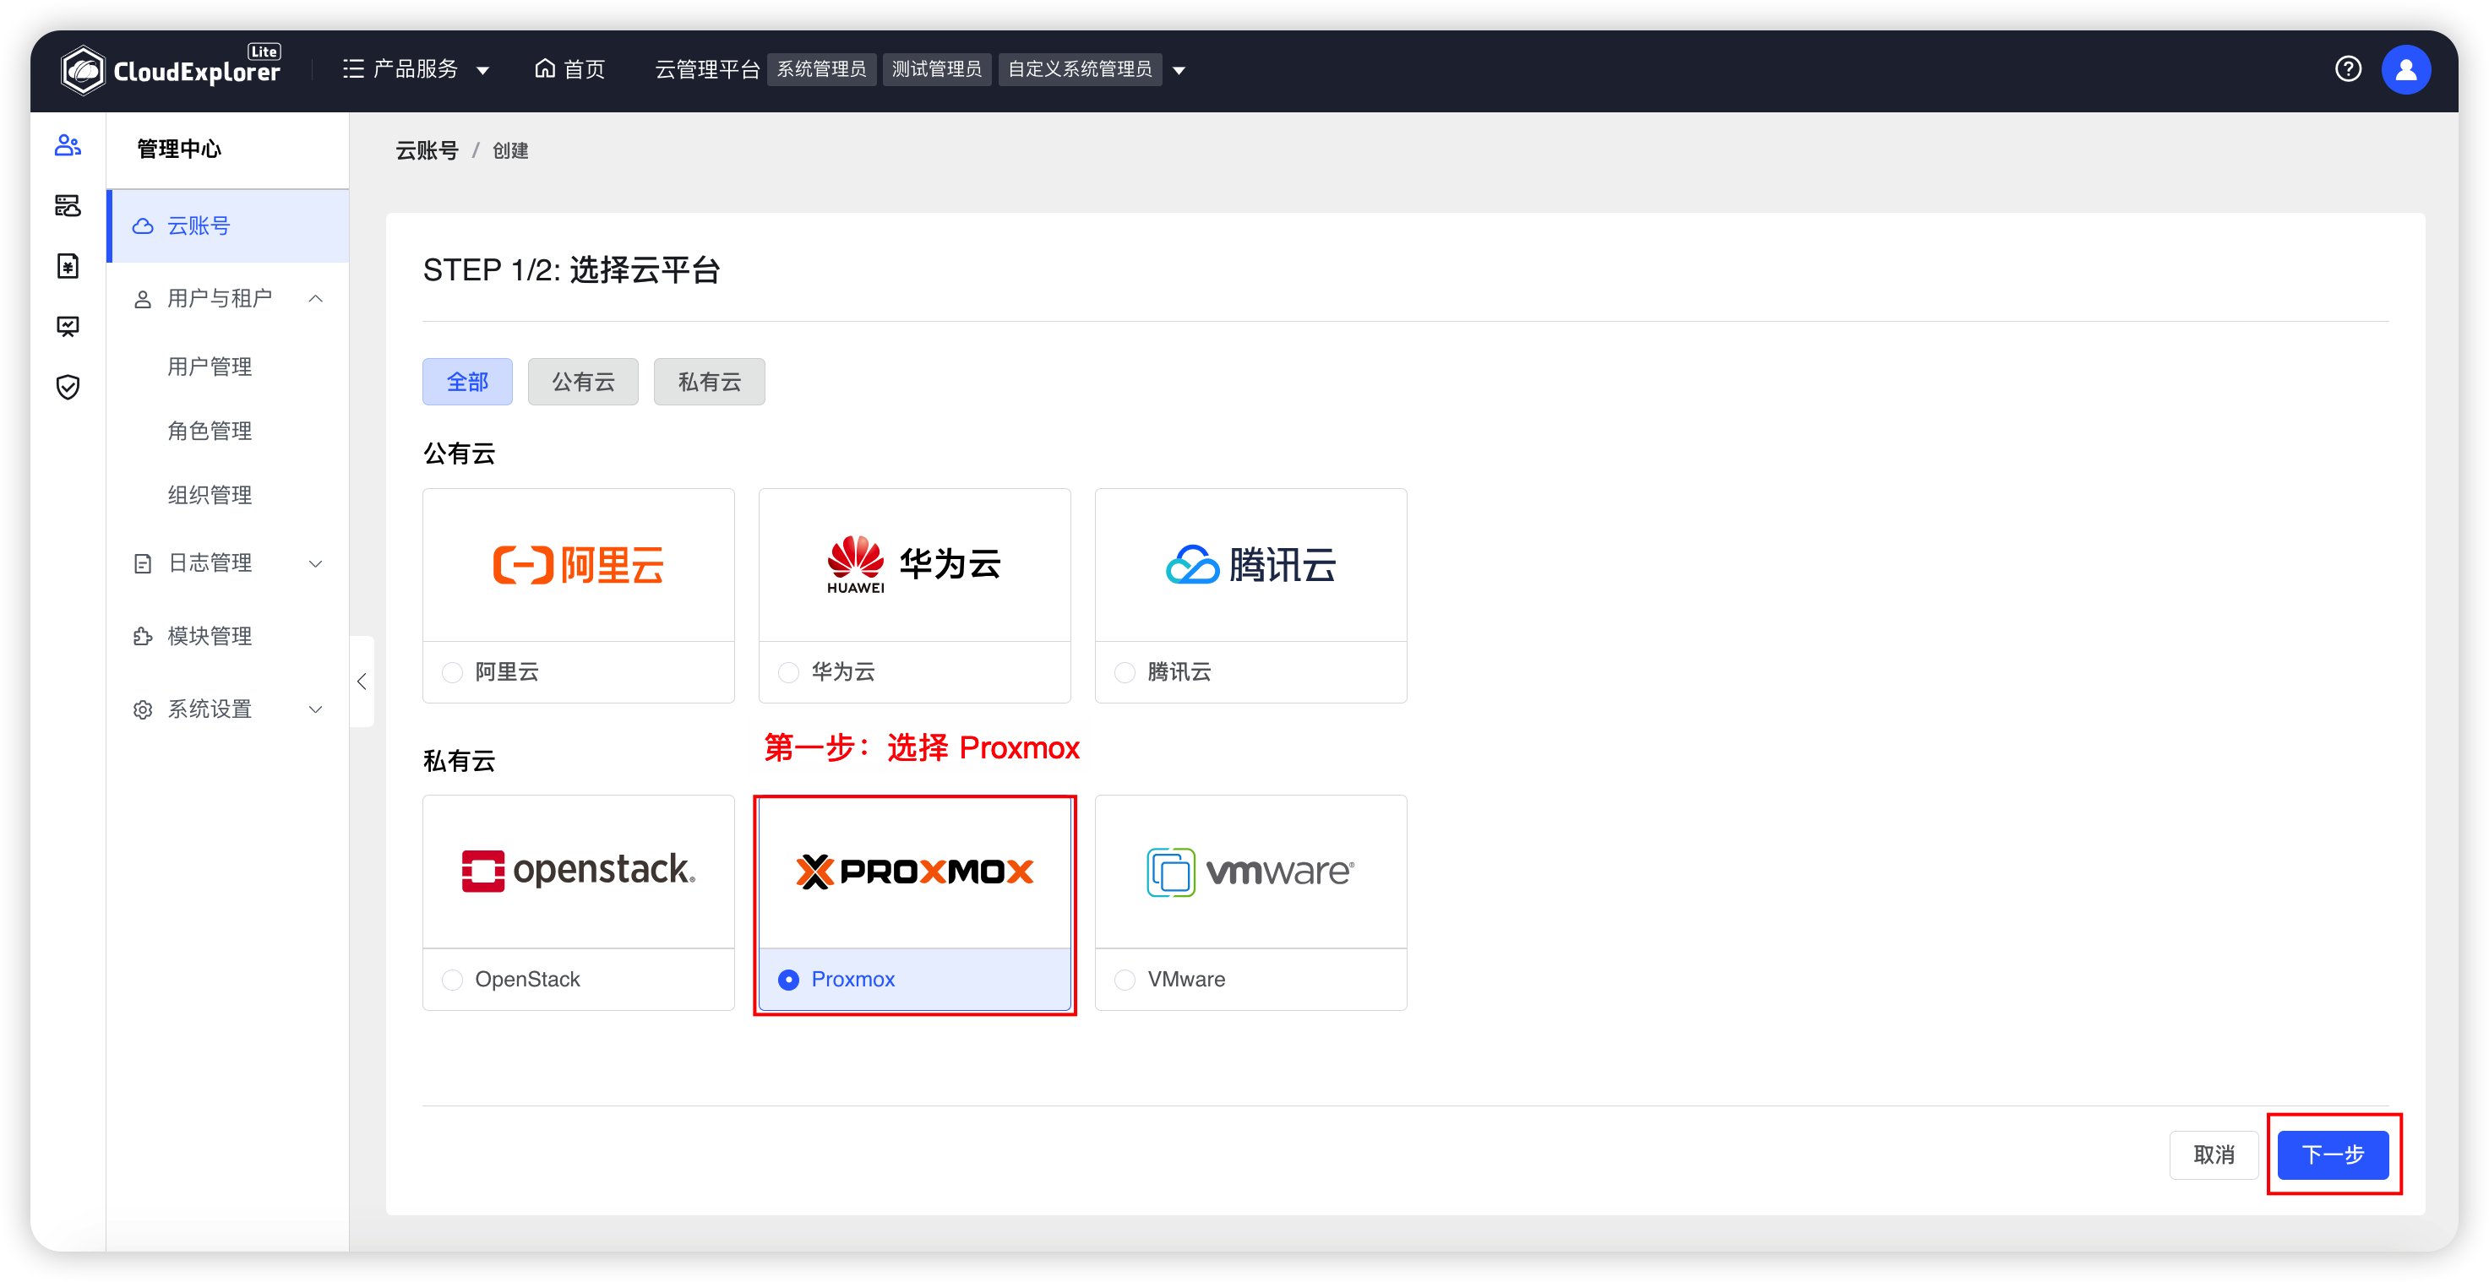The height and width of the screenshot is (1282, 2489).
Task: Open the 产品服务 dropdown arrow
Action: [483, 71]
